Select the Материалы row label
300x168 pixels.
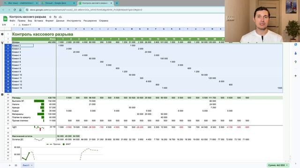(x=22, y=114)
